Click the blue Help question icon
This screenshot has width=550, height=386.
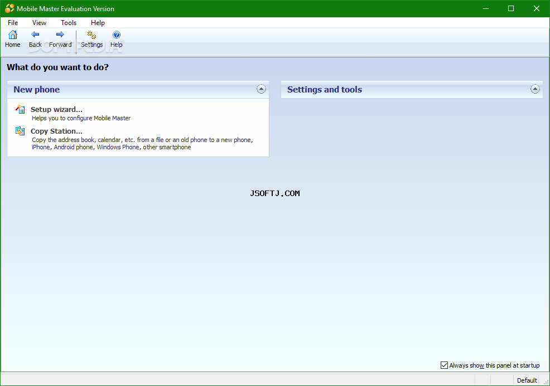tap(117, 35)
